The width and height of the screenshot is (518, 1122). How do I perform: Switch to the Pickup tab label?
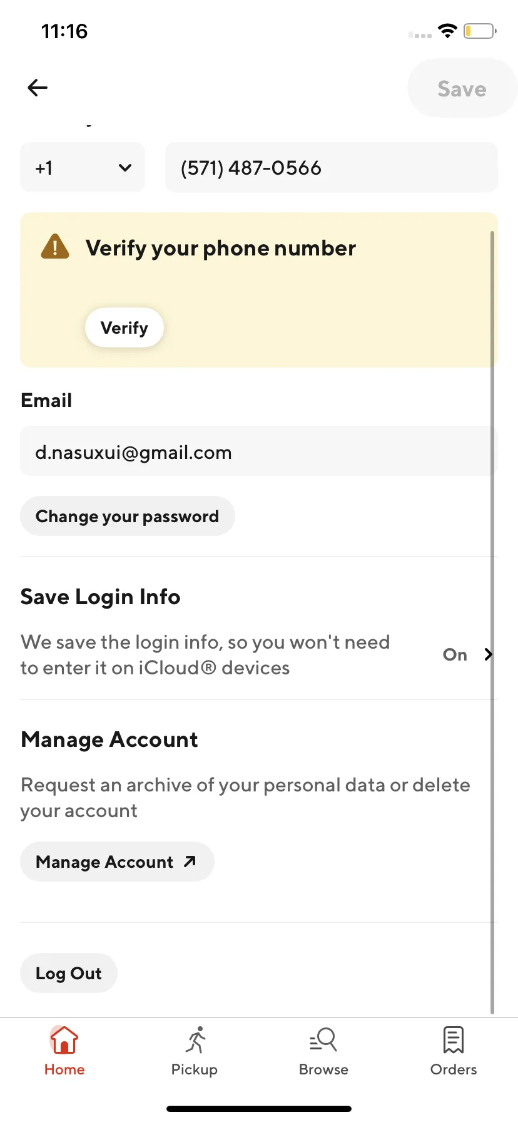point(195,1069)
